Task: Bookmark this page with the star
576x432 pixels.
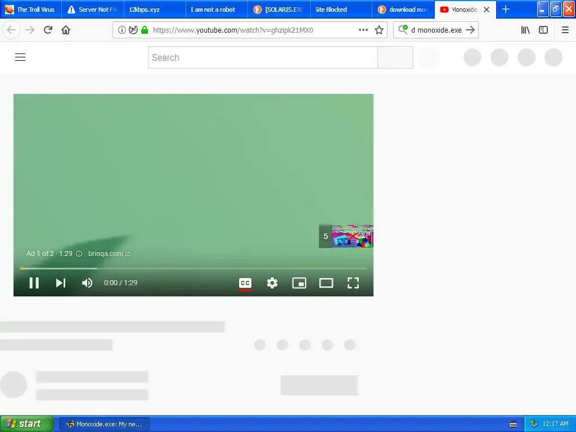Action: coord(379,30)
